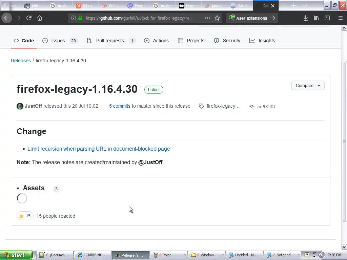The width and height of the screenshot is (347, 260).
Task: Click the @JustOff mention
Action: pos(150,162)
